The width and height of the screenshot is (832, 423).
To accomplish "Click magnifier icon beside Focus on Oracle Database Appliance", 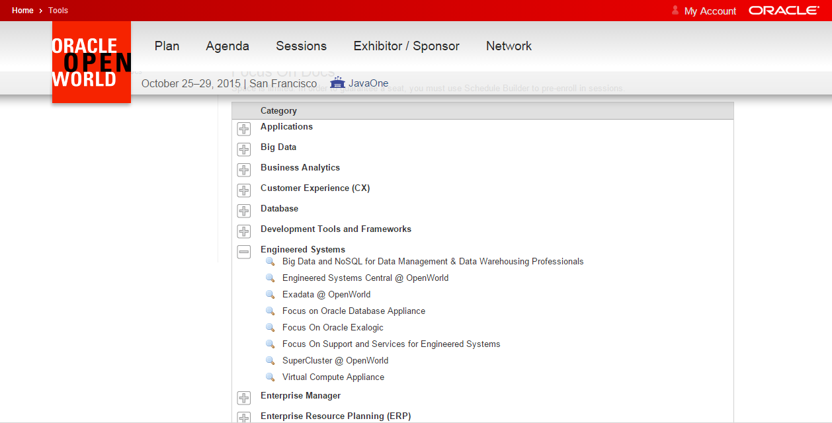I will pos(270,311).
